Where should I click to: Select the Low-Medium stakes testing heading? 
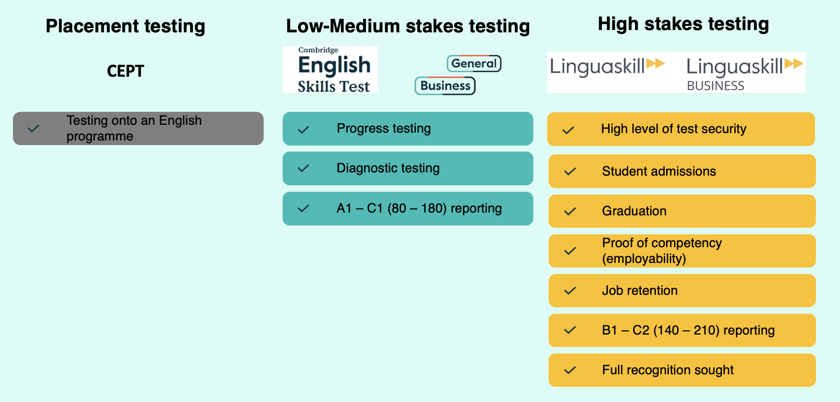(x=408, y=26)
